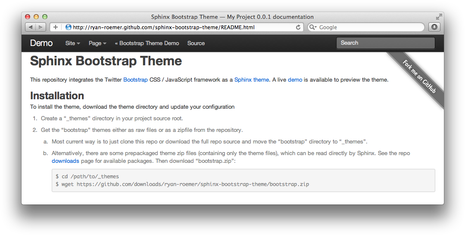Click the Safari back arrow button

tap(30, 27)
